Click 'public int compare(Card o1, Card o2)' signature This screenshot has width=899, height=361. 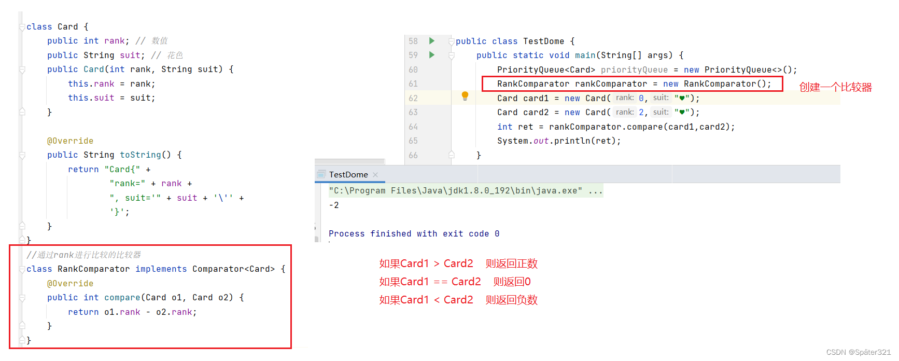140,297
